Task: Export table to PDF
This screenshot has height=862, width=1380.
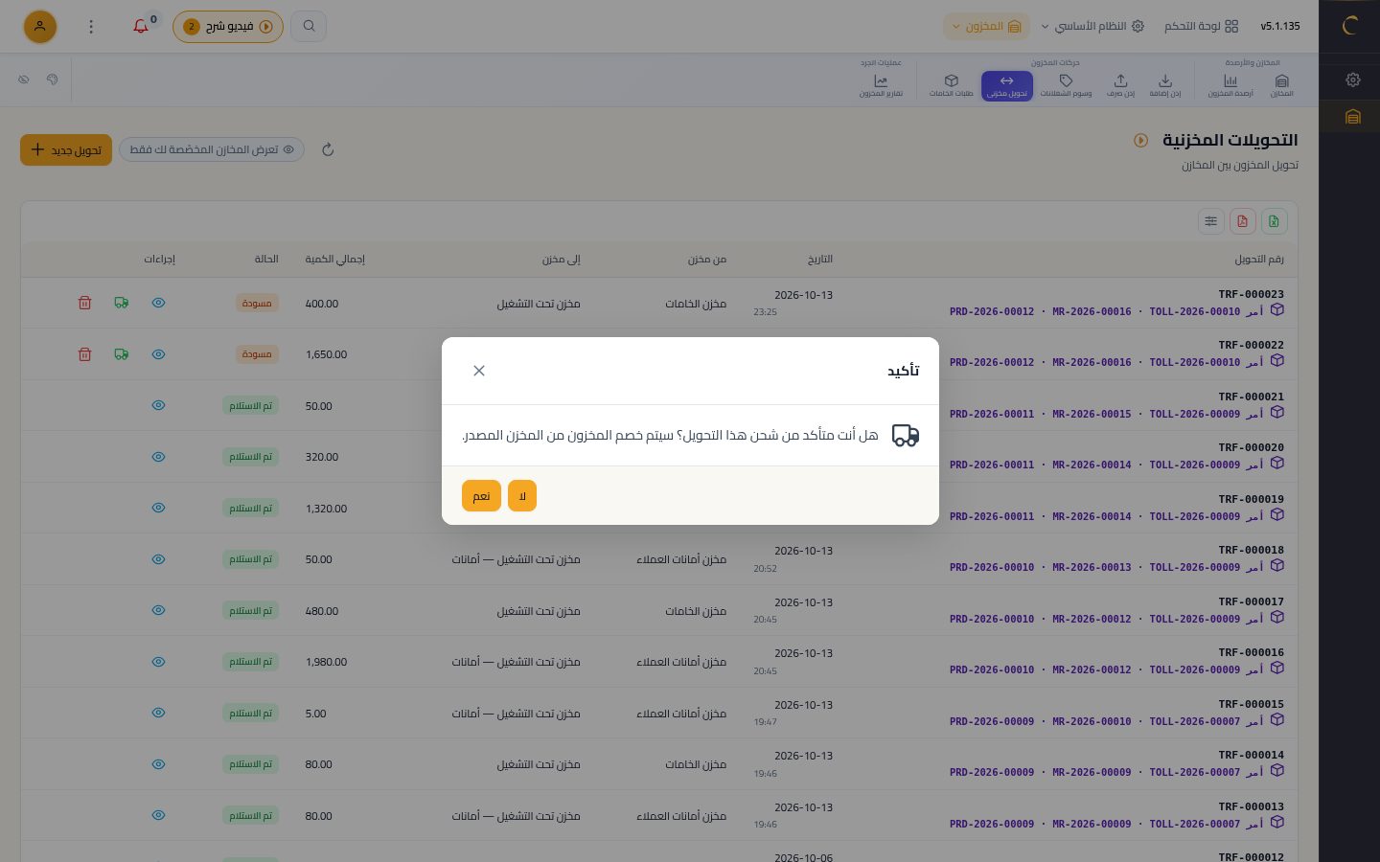Action: [x=1242, y=221]
